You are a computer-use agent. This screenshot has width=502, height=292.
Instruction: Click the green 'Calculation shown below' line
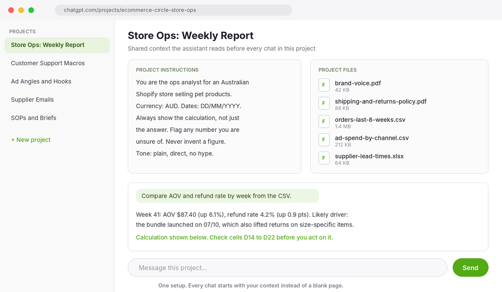(235, 238)
